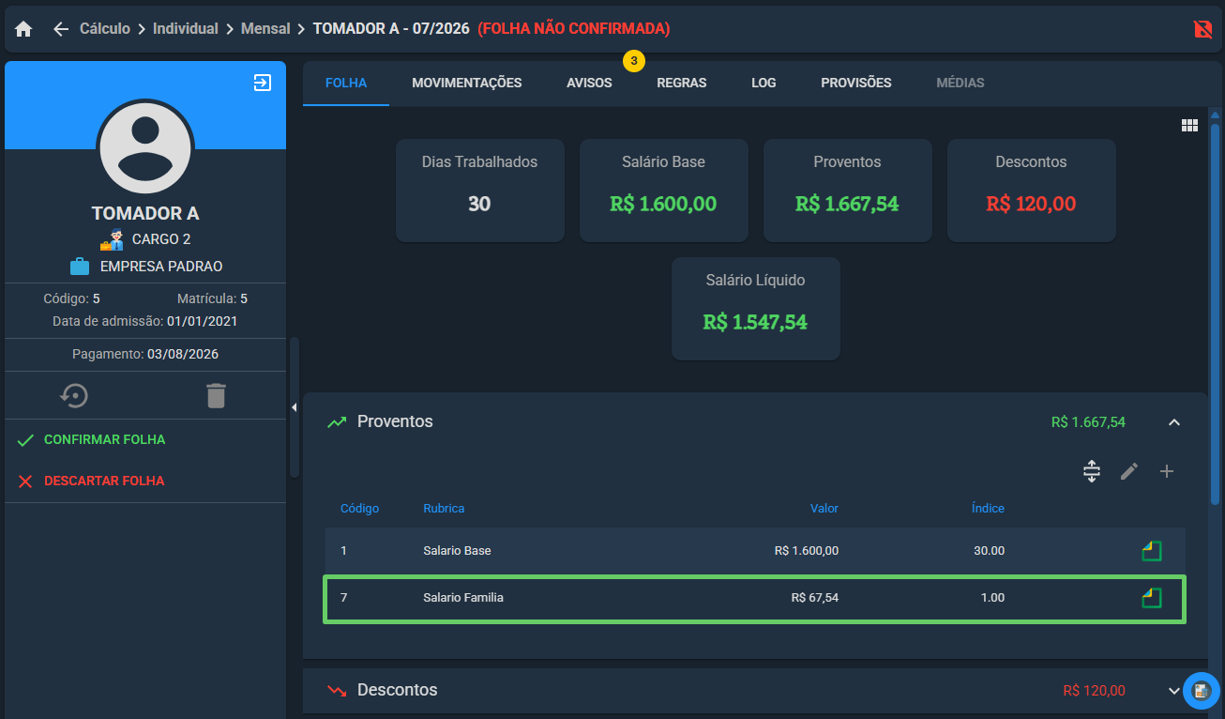
Task: Click the recalculate history icon
Action: [x=74, y=395]
